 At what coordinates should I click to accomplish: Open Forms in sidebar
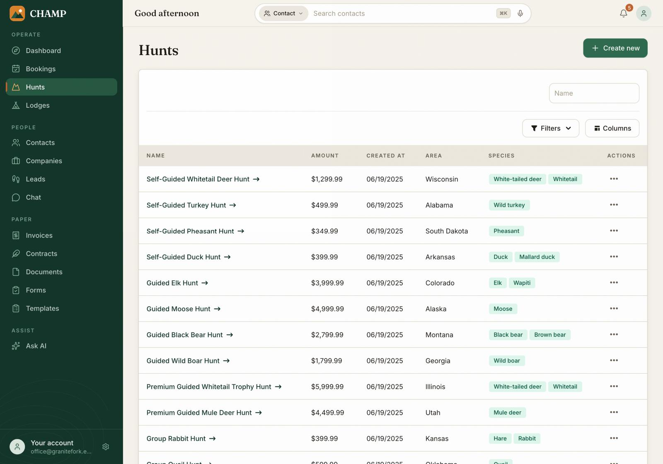61,290
